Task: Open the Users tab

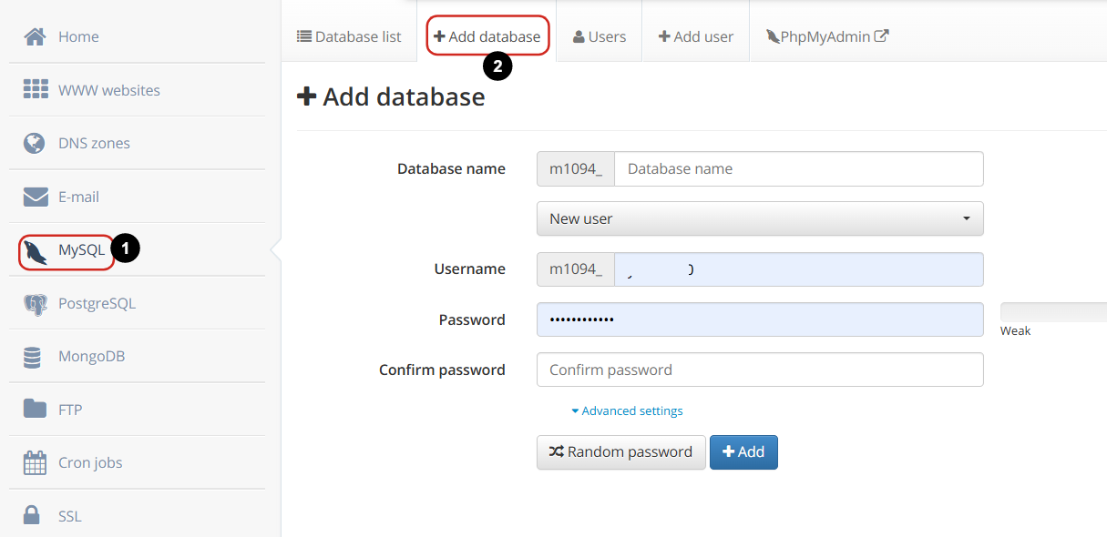Action: [600, 37]
